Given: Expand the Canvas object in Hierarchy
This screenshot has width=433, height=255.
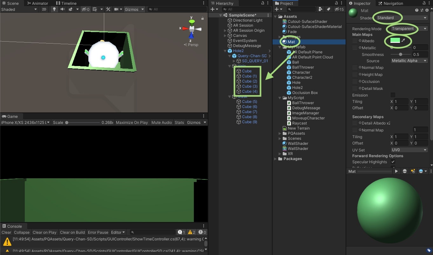Looking at the screenshot, I should click(225, 36).
